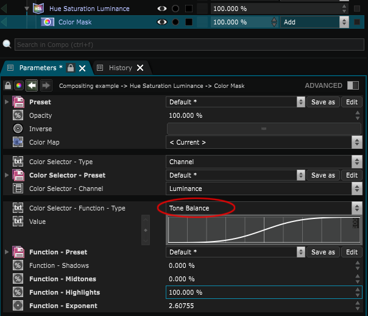Go back with the left arrow button
The height and width of the screenshot is (316, 368).
pyautogui.click(x=32, y=85)
